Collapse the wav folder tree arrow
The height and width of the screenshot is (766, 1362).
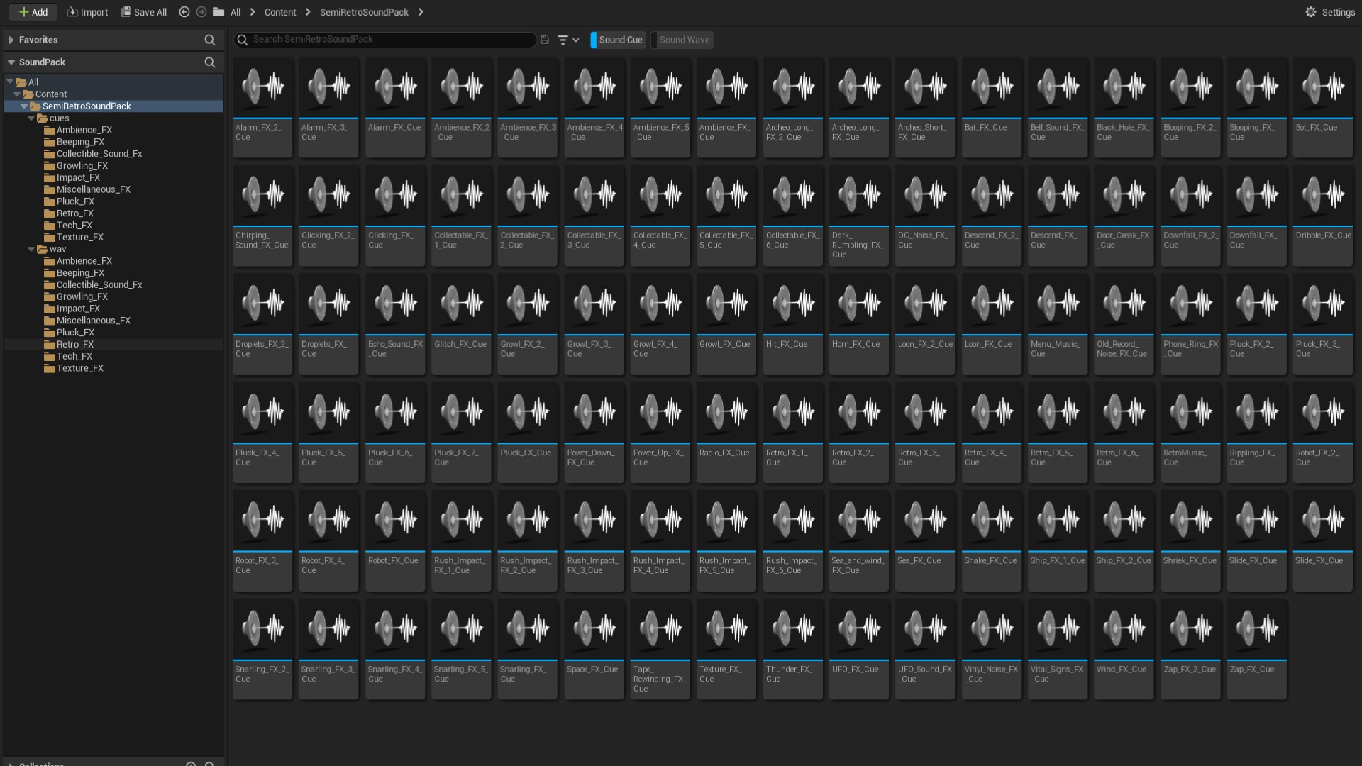pyautogui.click(x=31, y=250)
